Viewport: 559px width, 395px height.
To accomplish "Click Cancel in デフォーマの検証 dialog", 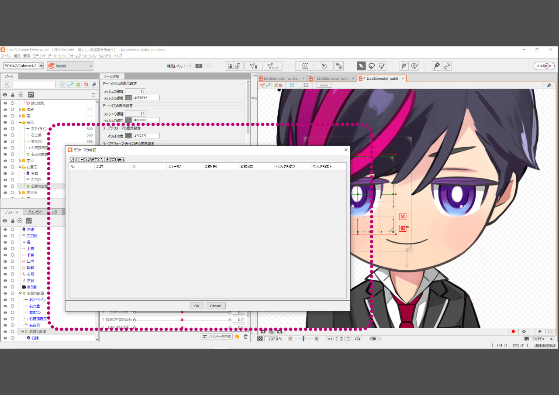I will tap(215, 306).
